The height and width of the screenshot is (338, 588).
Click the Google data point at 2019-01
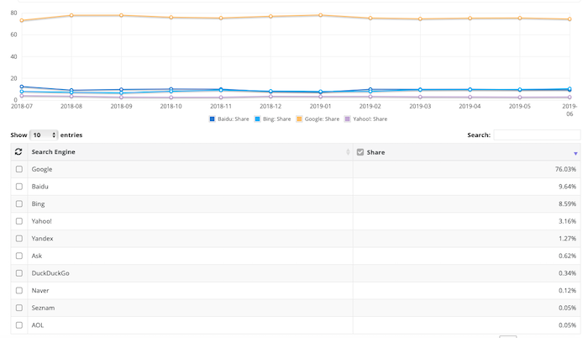321,15
